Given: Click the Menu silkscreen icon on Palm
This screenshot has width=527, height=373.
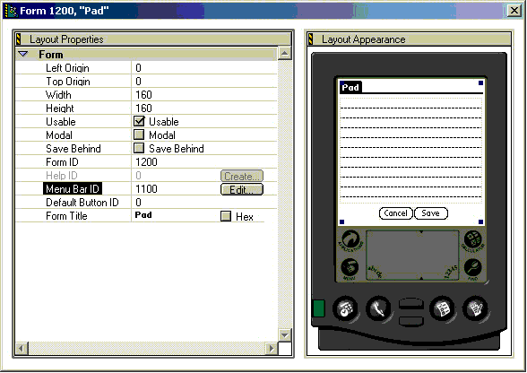Looking at the screenshot, I should 350,269.
